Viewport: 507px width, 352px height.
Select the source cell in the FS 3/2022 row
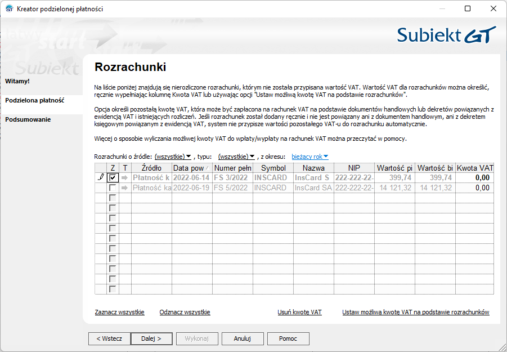point(151,177)
